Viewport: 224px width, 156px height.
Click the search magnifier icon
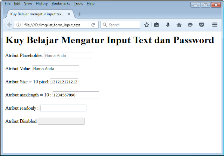click(105, 25)
